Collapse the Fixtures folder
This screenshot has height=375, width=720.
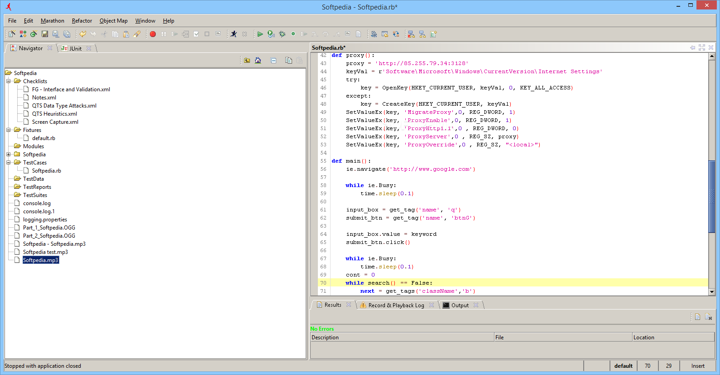(x=8, y=130)
